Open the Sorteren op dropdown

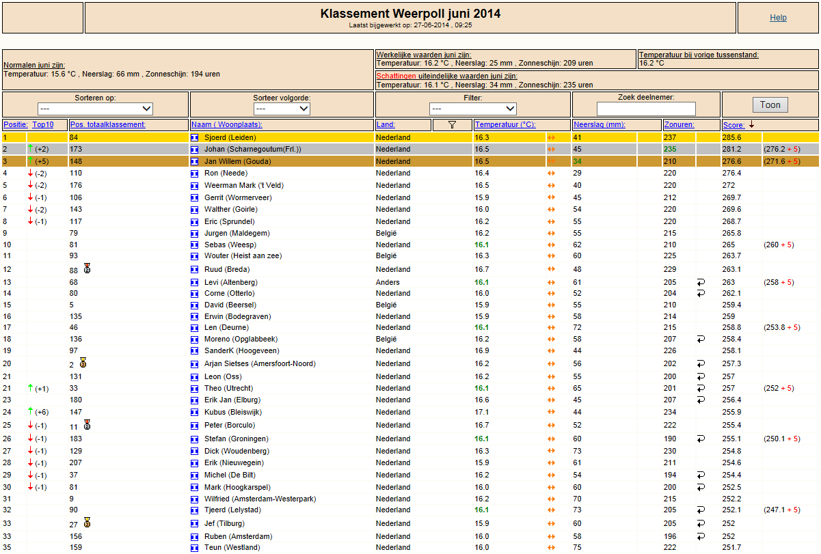point(96,109)
